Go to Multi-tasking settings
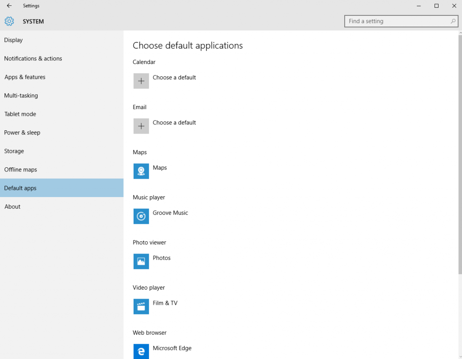Image resolution: width=462 pixels, height=359 pixels. coord(61,96)
